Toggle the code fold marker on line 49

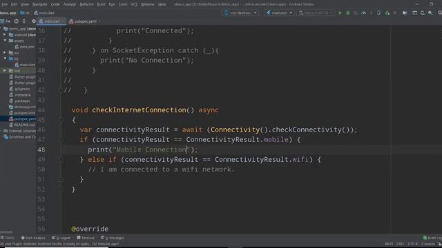61,159
